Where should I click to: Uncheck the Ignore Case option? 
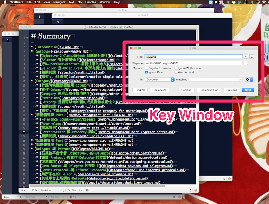(x=146, y=72)
